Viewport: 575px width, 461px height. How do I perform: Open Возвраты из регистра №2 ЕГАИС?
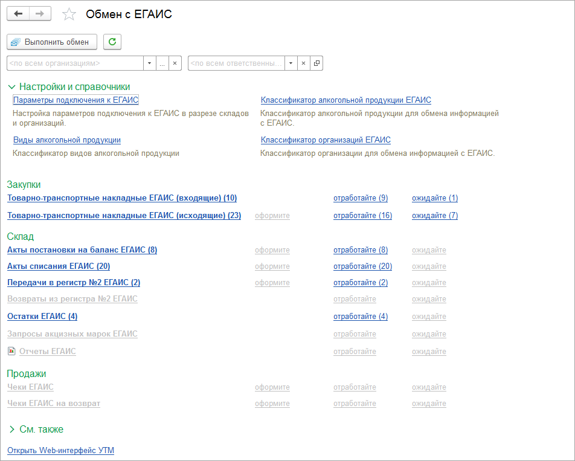pos(72,299)
